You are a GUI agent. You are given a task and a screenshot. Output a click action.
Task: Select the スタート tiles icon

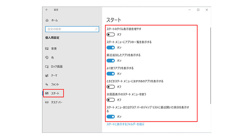point(47,93)
